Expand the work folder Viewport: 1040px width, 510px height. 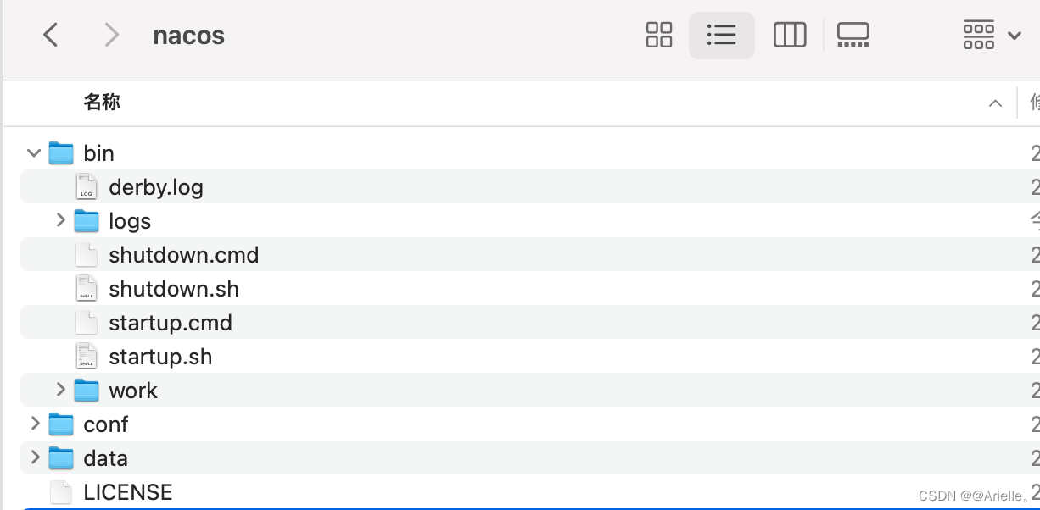point(60,390)
